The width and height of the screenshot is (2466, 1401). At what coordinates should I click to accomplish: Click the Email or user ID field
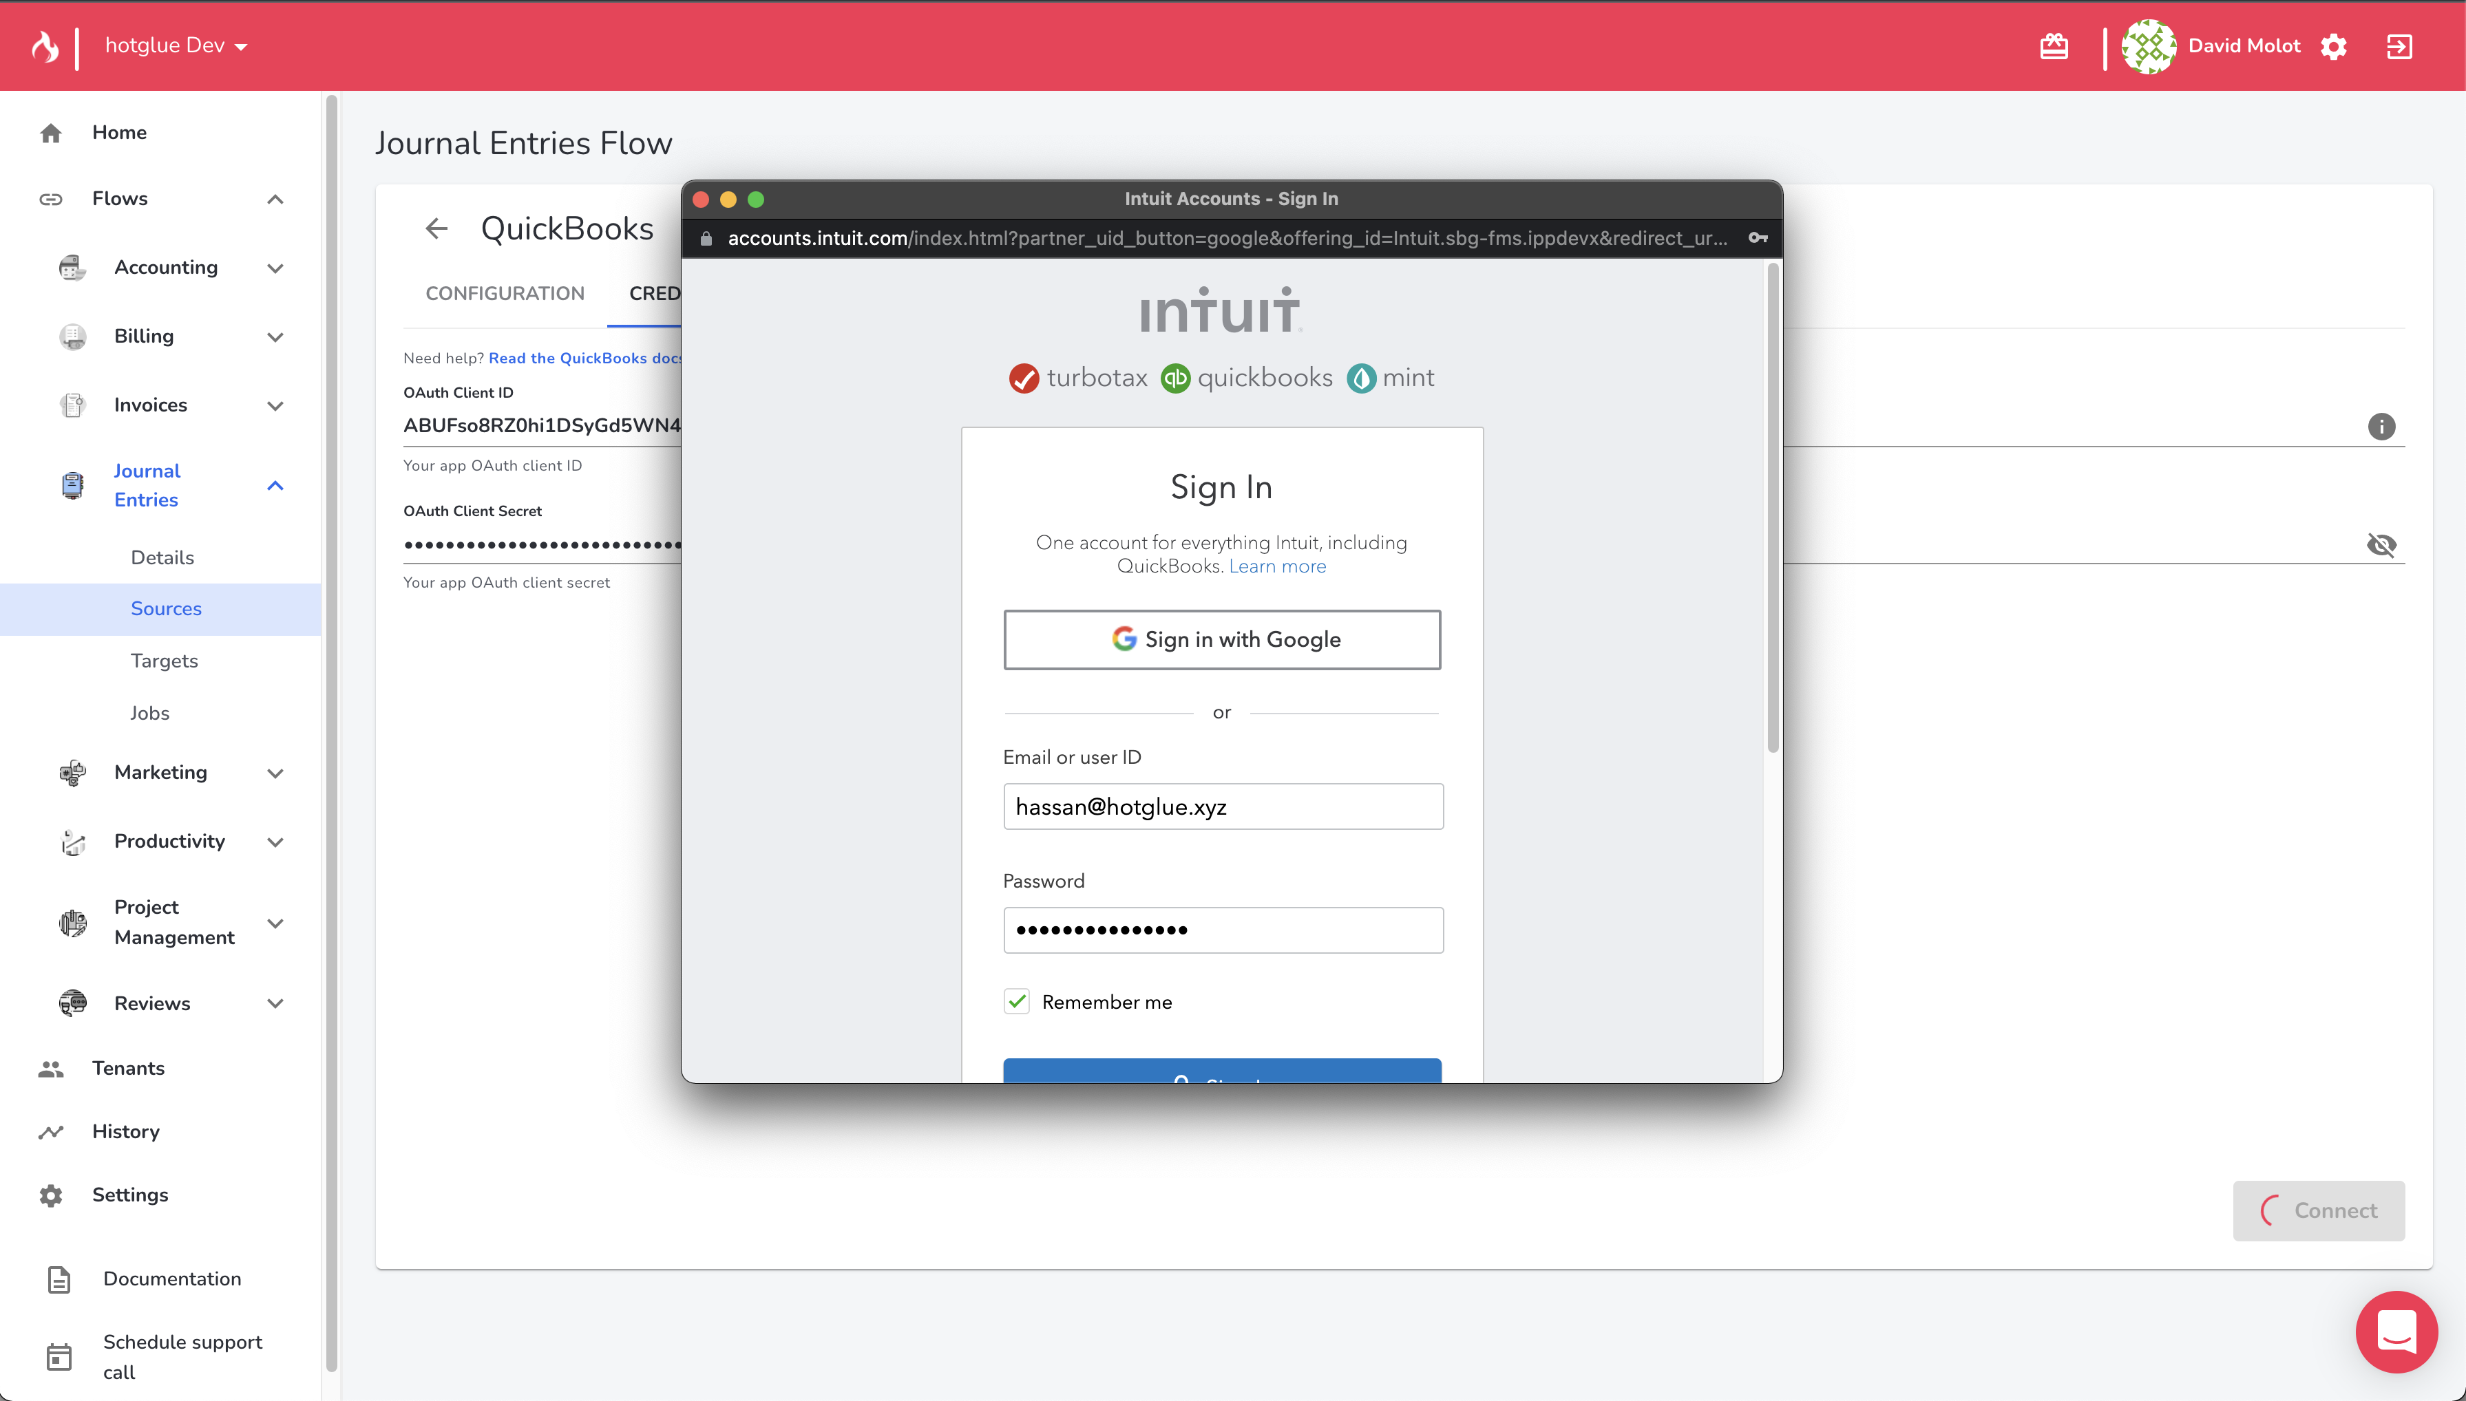(x=1223, y=806)
